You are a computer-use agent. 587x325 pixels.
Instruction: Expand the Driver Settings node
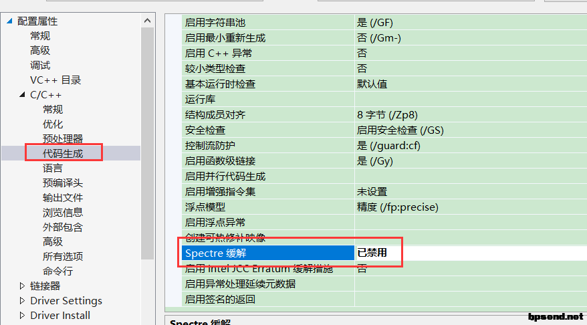(x=22, y=301)
